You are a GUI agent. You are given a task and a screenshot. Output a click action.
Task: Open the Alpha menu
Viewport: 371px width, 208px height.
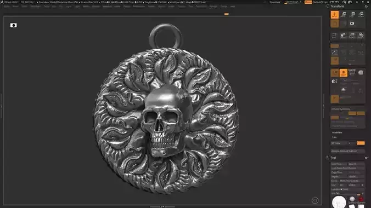[x=7, y=7]
